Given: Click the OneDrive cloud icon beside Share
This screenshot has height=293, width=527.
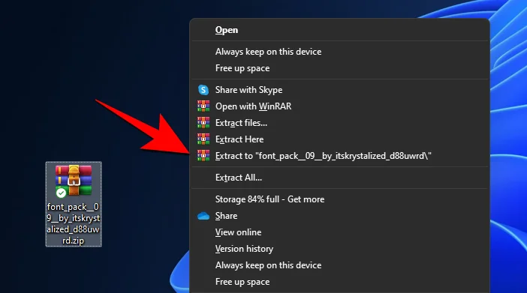Looking at the screenshot, I should [203, 216].
